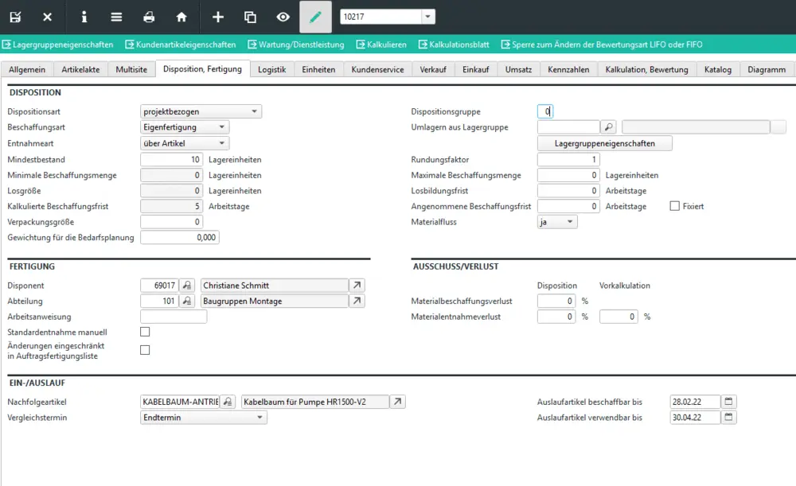Screen dimensions: 796x486
Task: Click the save icon in top toolbar
Action: click(x=15, y=17)
